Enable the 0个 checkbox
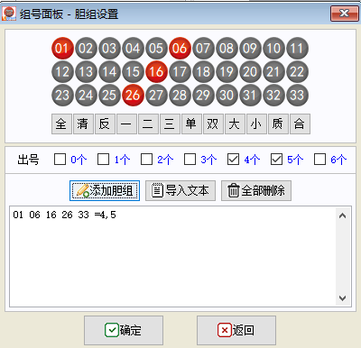The image size is (361, 348). [x=60, y=160]
